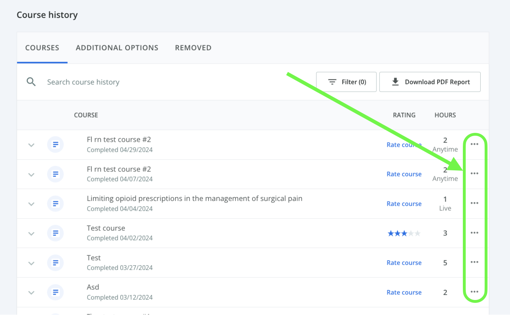Expand the course completed 04/29/2024
The height and width of the screenshot is (315, 510).
(x=31, y=145)
